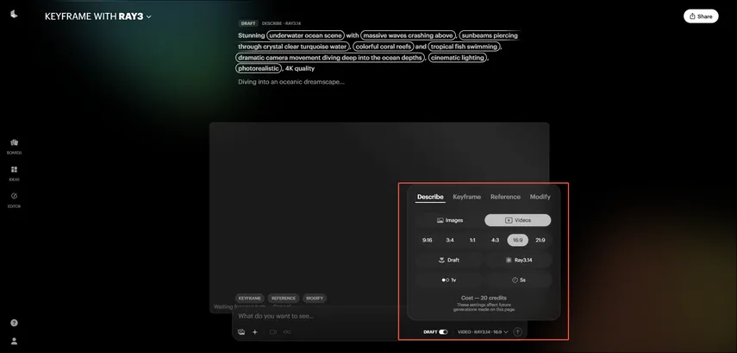Open the Video · Ray3.14 · 16:9 settings dropdown
This screenshot has height=353, width=737.
click(x=484, y=331)
